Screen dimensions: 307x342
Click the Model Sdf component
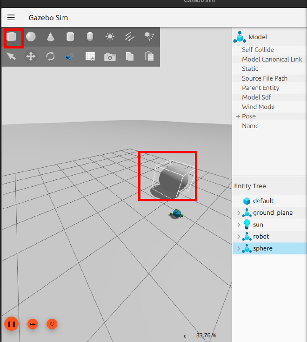269,97
